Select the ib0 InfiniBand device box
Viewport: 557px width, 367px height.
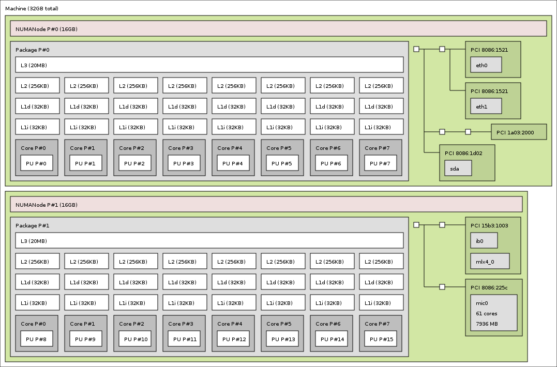484,240
